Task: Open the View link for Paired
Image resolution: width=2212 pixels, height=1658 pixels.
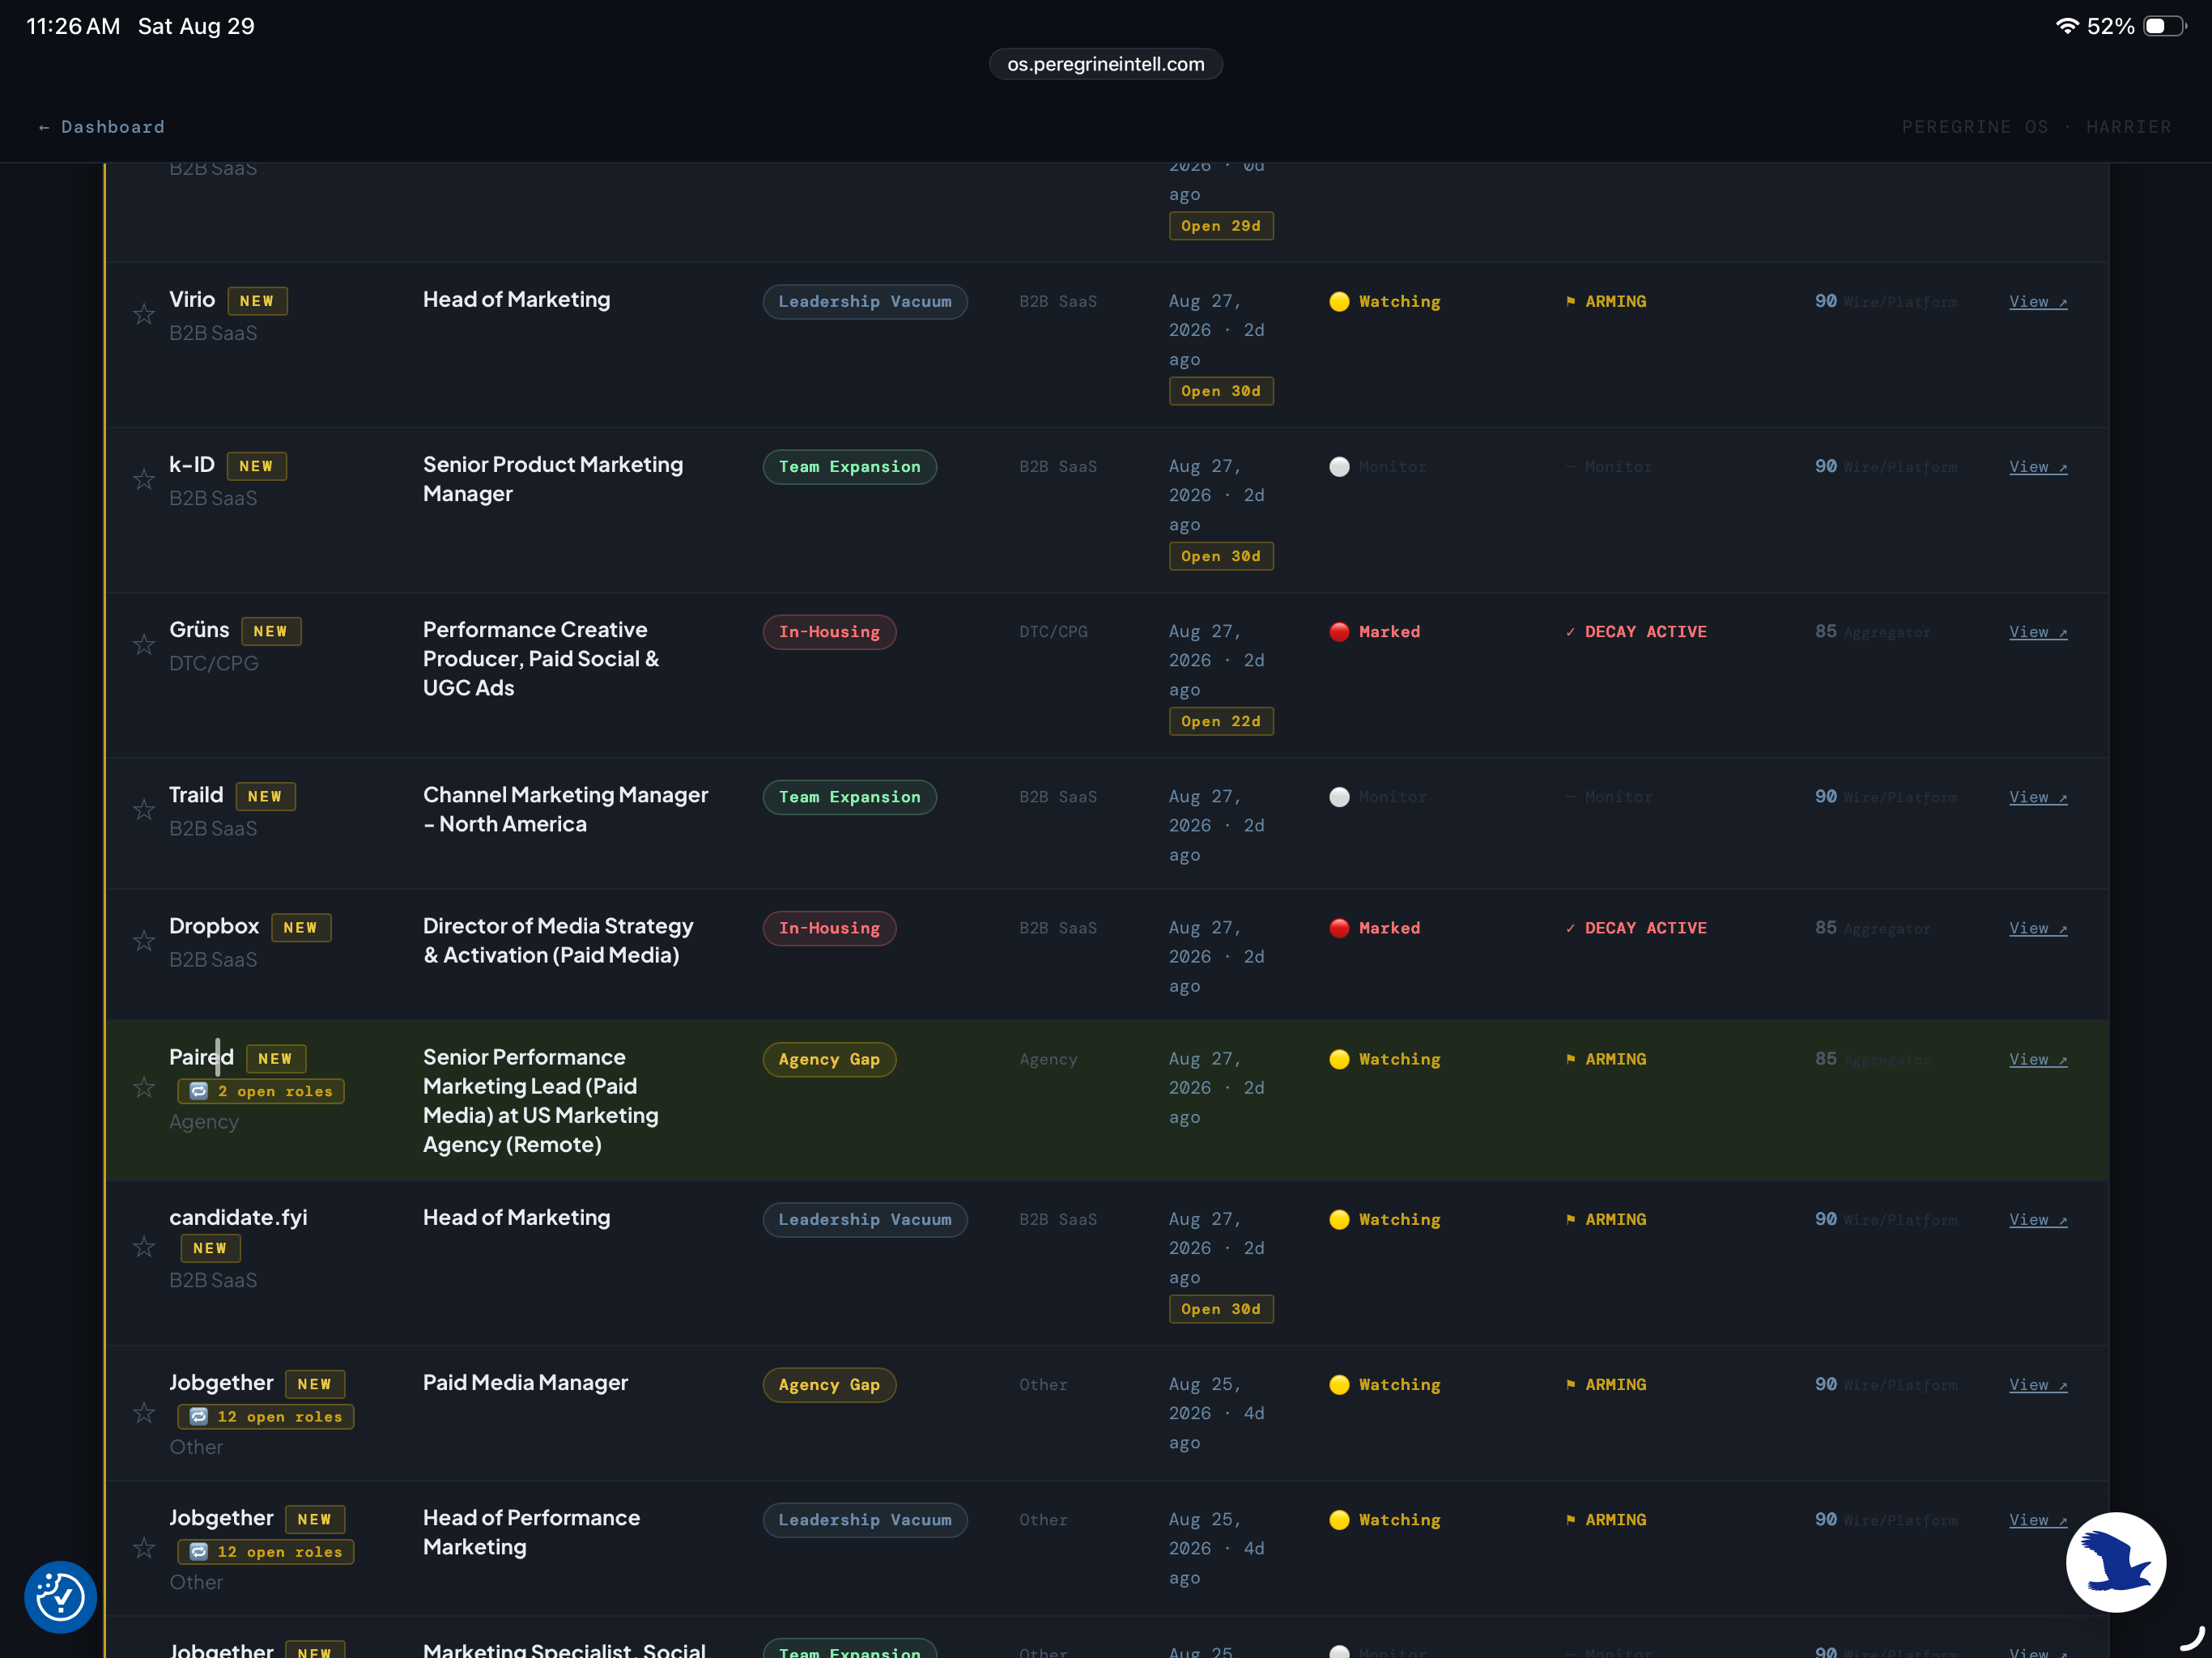Action: click(2038, 1059)
